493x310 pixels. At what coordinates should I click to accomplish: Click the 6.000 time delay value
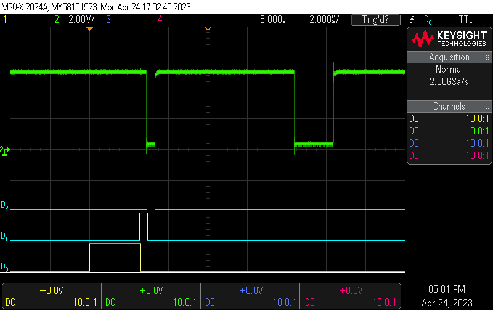(x=273, y=20)
